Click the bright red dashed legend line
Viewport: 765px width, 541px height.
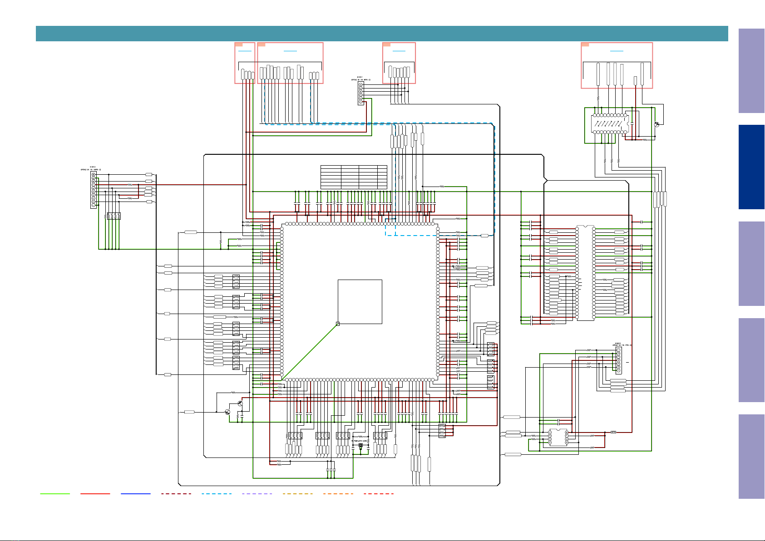pos(379,493)
